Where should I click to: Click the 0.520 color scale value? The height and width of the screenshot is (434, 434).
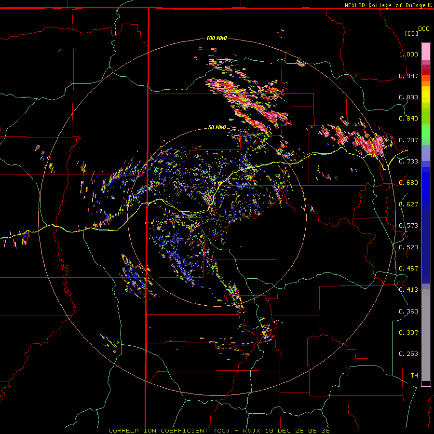408,247
